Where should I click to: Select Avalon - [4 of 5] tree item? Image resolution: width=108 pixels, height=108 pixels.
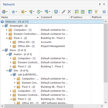tap(23, 54)
